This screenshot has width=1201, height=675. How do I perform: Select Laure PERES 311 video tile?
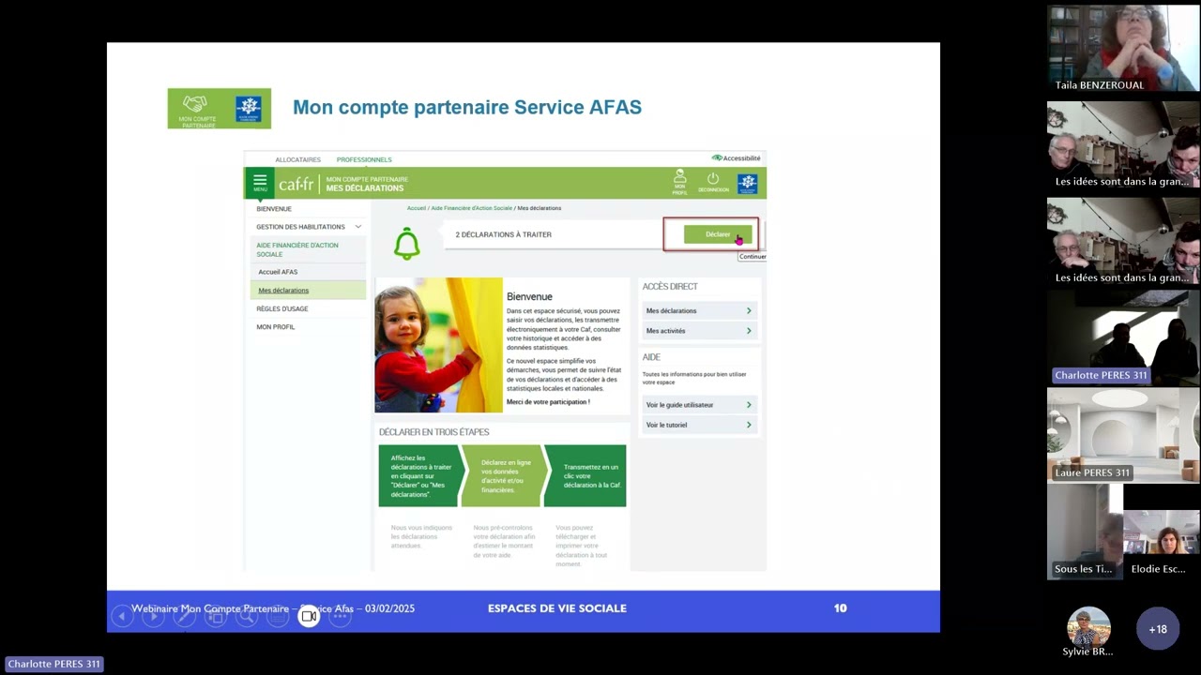[1123, 435]
